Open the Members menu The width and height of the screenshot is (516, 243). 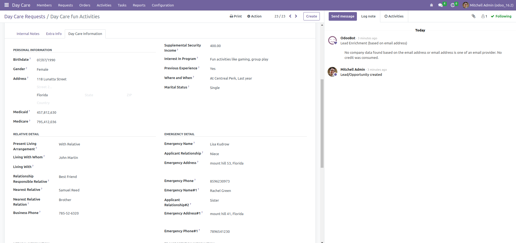pos(44,5)
